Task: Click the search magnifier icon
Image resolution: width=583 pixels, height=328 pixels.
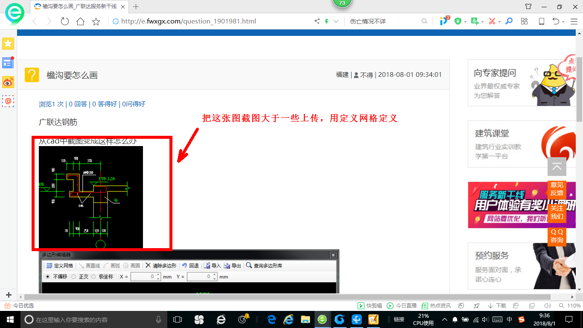Action: [424, 21]
